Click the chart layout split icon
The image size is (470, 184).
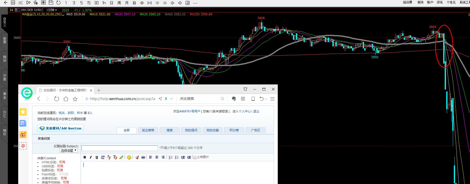coord(187,3)
